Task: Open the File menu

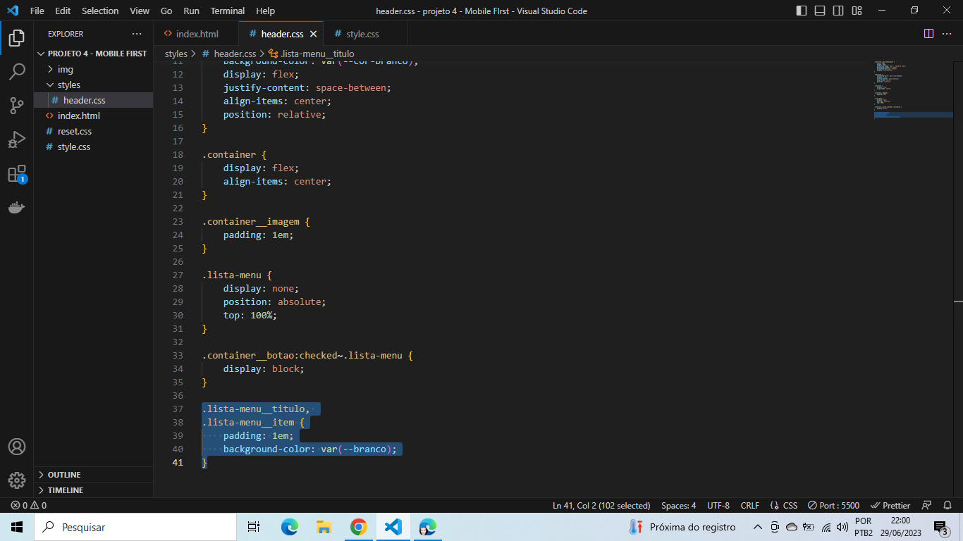Action: [37, 11]
